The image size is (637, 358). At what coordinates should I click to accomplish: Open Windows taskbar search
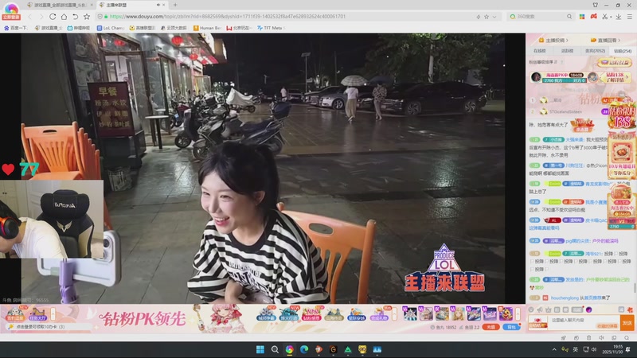click(275, 349)
